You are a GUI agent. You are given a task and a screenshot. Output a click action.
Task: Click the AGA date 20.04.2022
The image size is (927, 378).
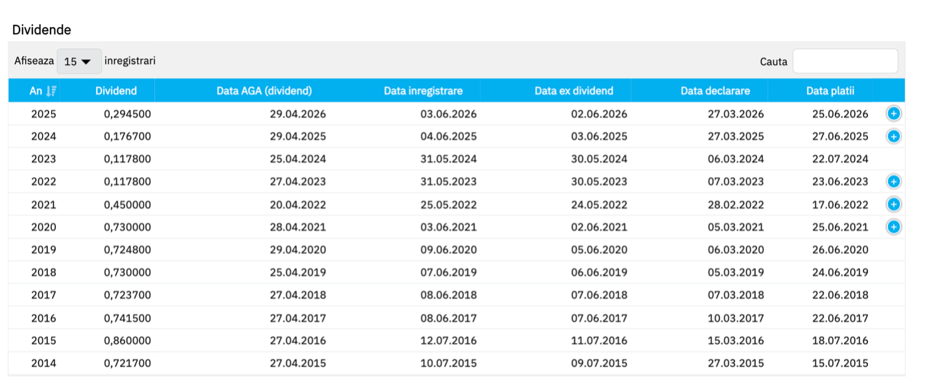coord(298,205)
